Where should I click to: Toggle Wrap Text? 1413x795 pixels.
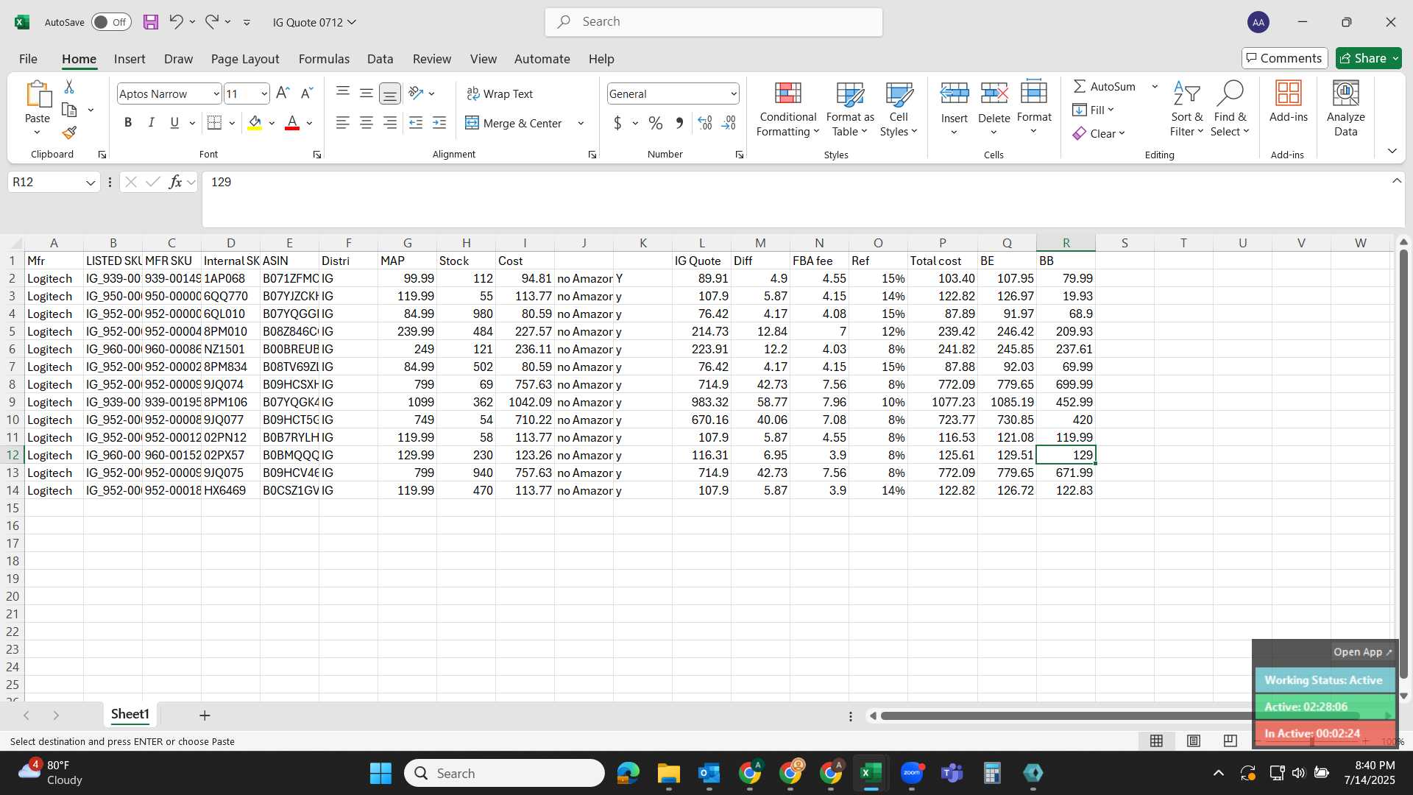tap(500, 93)
